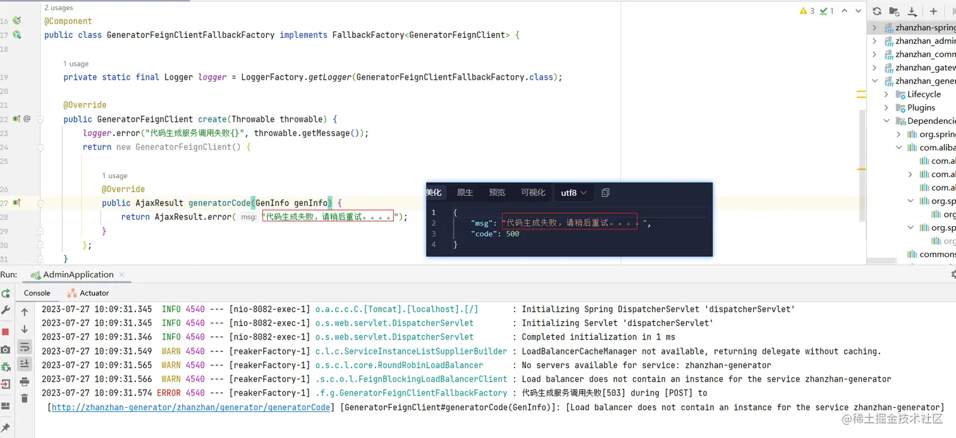Open the layout settings icon in Run panel
This screenshot has height=438, width=956.
tap(6, 406)
